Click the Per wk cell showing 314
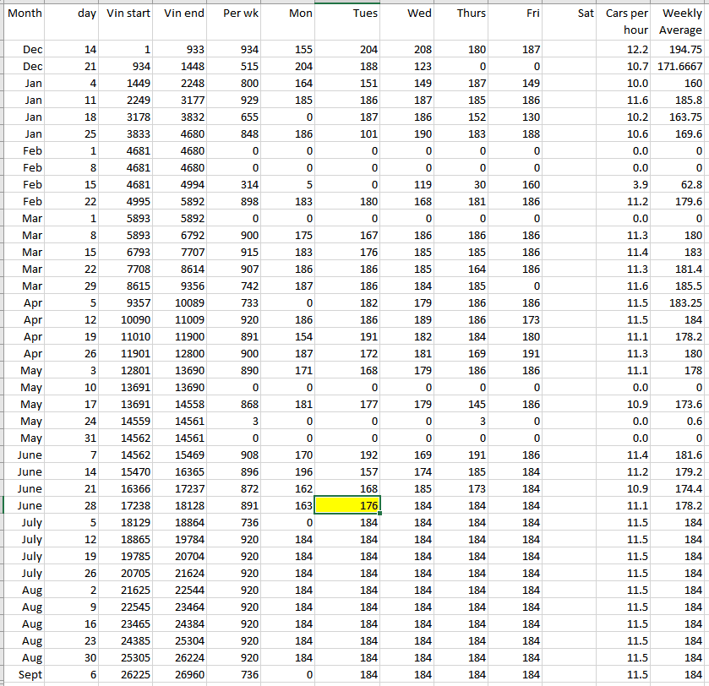 (237, 184)
